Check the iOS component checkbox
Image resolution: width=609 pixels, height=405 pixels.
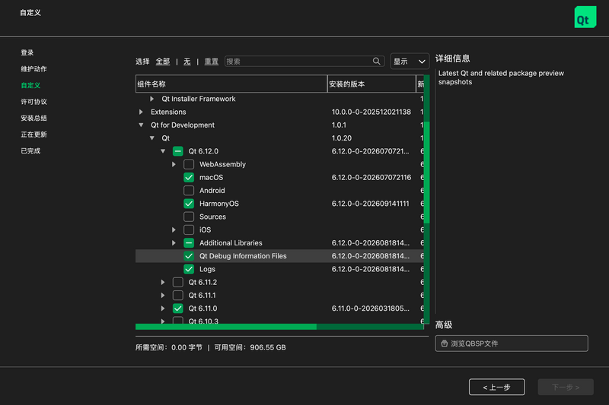coord(189,229)
